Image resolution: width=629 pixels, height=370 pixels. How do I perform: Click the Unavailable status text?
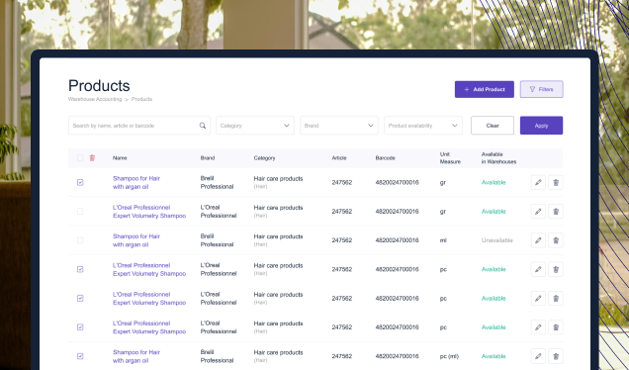[497, 240]
